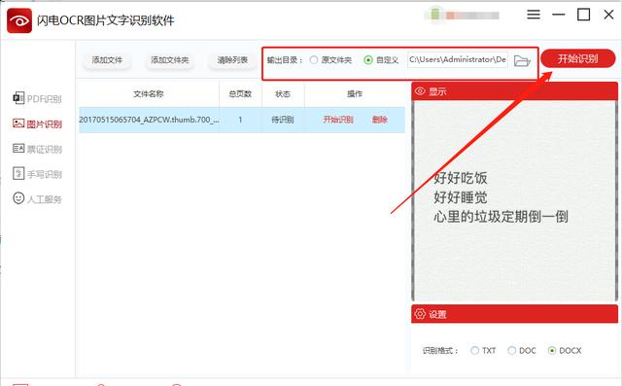Screen dimensions: 622x386
Task: Select PDF识别 in sidebar
Action: (37, 98)
